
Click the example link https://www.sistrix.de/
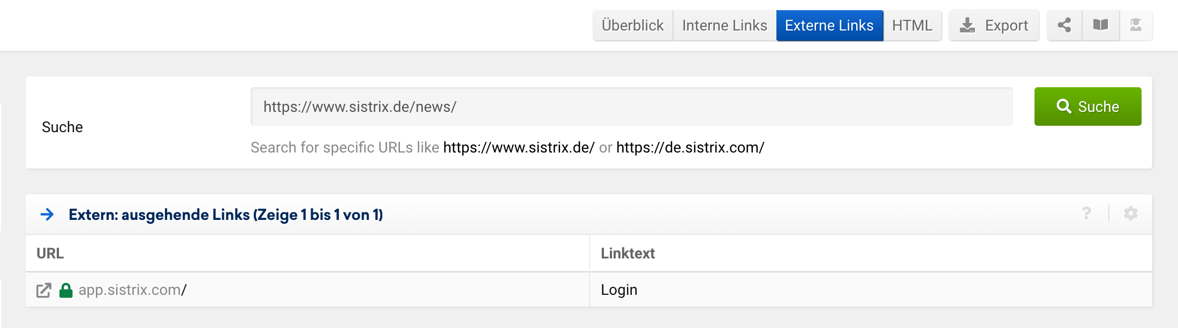[518, 148]
